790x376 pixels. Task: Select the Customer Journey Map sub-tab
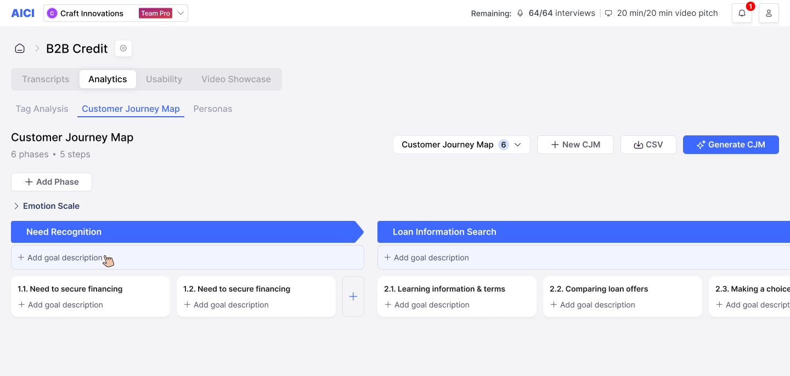[x=131, y=109]
